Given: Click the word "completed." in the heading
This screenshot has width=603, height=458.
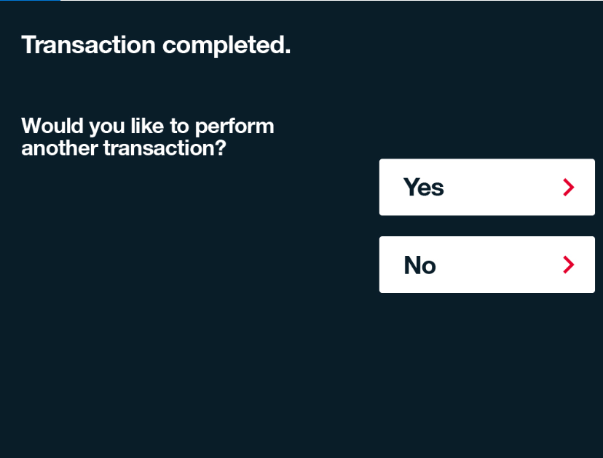Looking at the screenshot, I should click(226, 46).
